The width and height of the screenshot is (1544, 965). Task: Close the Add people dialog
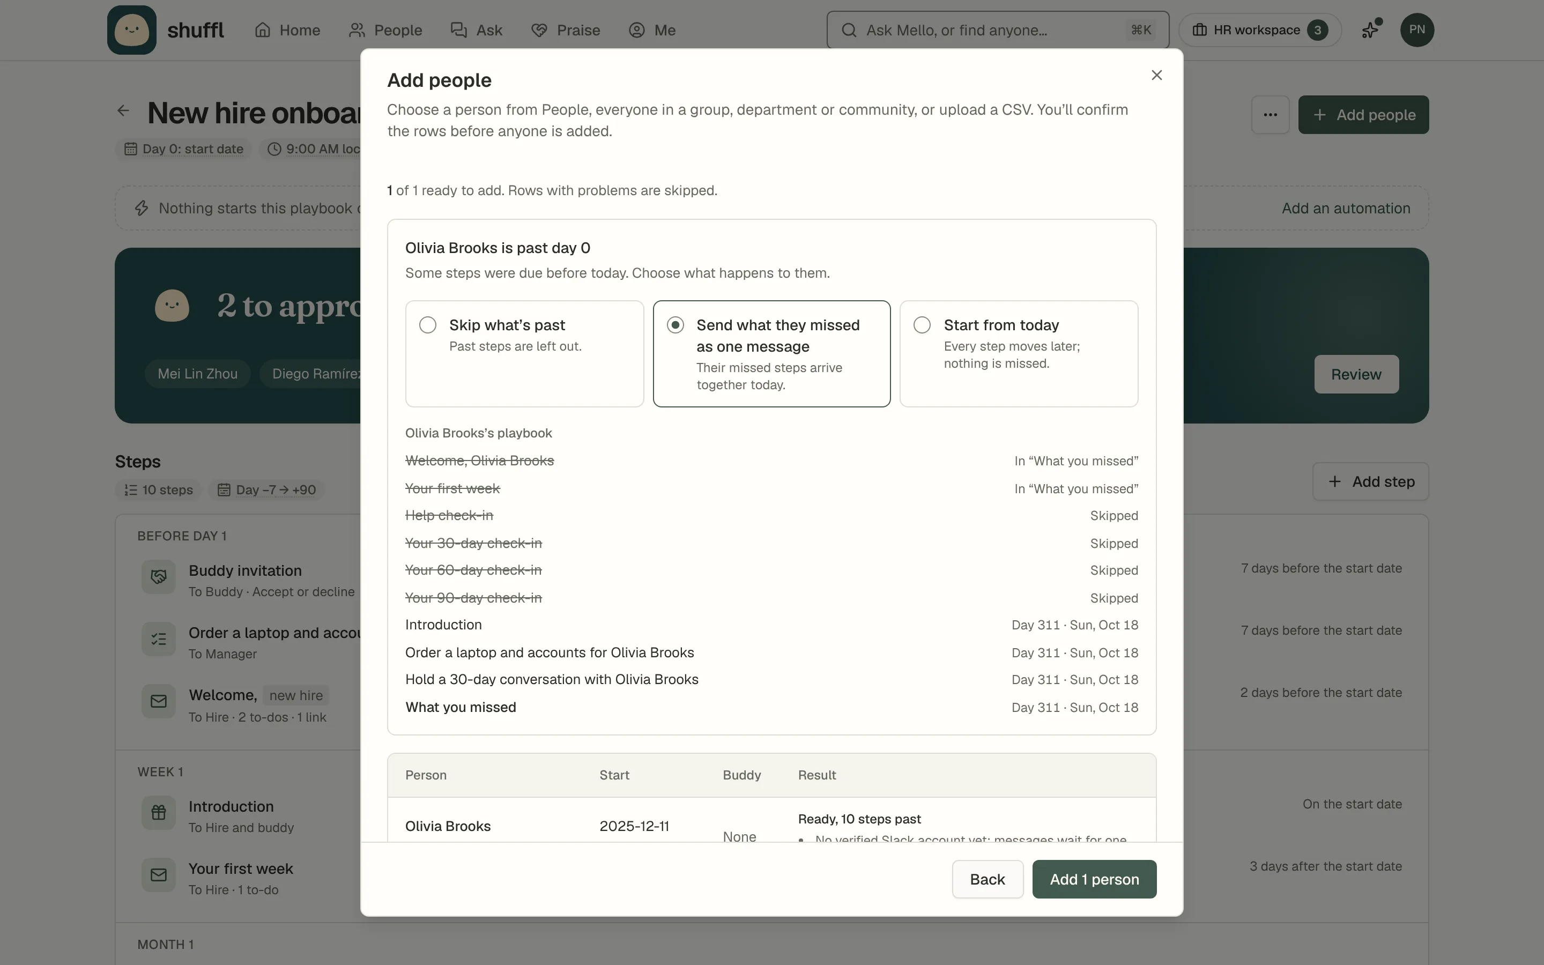(1157, 75)
